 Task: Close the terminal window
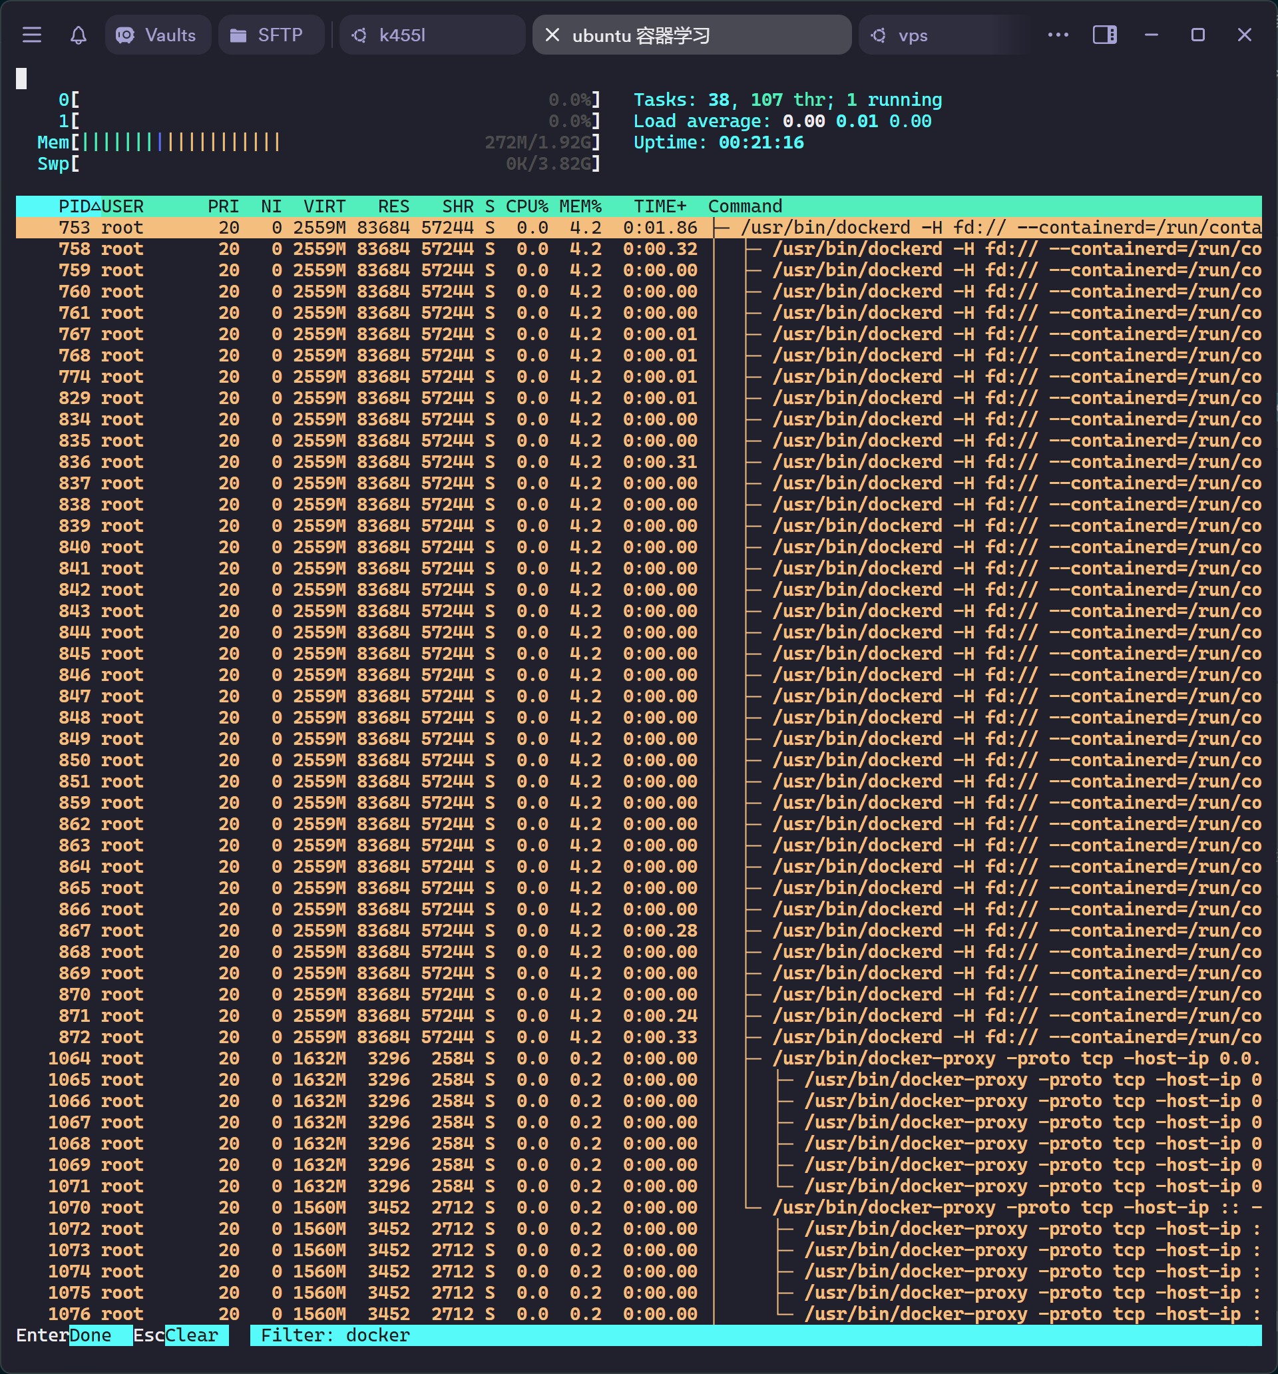point(1244,35)
